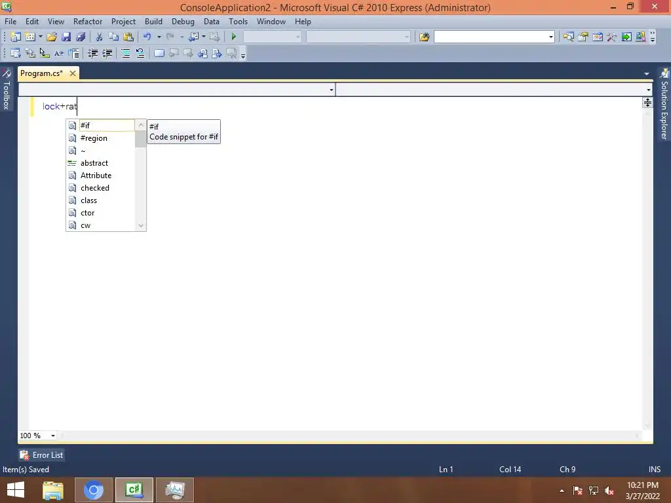
Task: Click the editor split window handle
Action: [647, 103]
